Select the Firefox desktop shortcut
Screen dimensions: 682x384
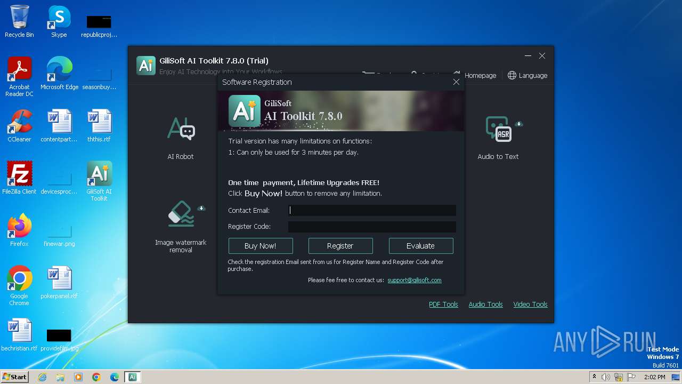click(19, 230)
